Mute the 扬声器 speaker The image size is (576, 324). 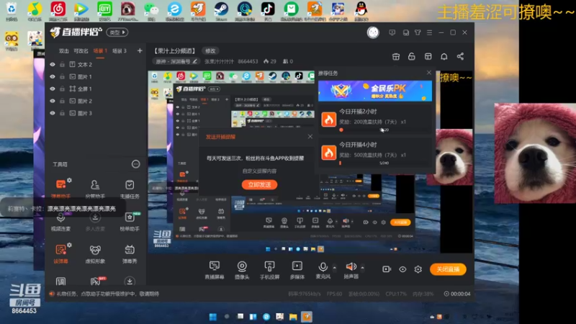351,270
